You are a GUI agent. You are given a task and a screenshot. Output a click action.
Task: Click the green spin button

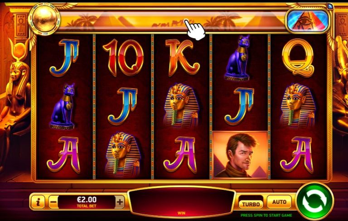315,201
